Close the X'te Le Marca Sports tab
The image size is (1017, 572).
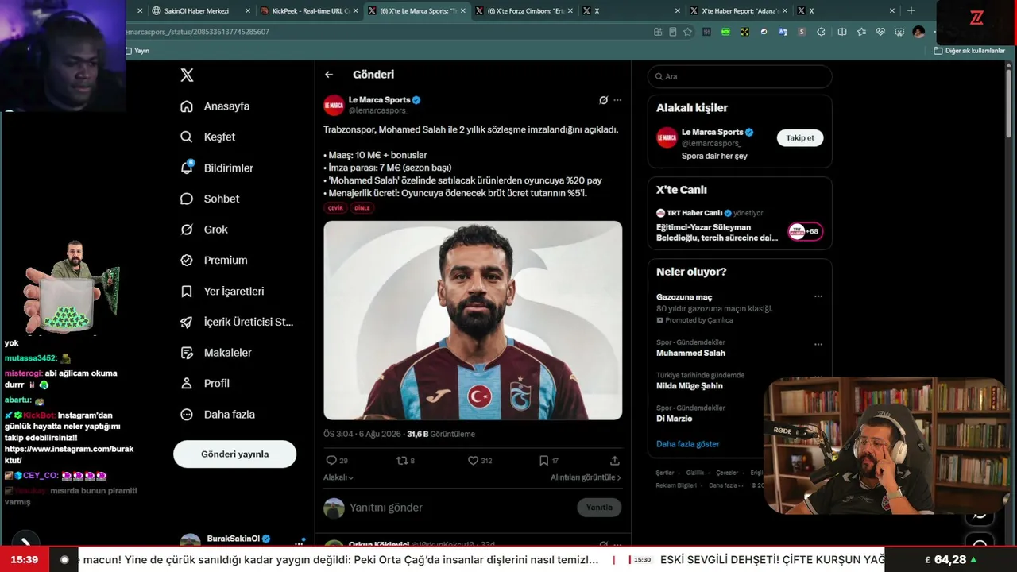coord(463,11)
